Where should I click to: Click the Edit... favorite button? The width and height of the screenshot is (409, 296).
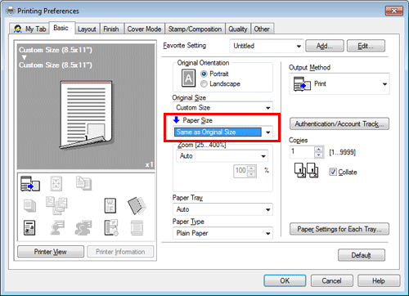366,46
